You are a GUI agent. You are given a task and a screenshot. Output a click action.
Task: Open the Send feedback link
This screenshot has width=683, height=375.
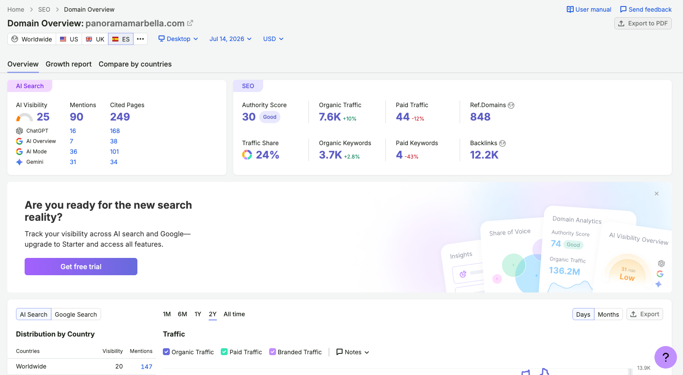click(x=645, y=10)
